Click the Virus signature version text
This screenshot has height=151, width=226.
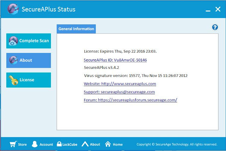136,75
